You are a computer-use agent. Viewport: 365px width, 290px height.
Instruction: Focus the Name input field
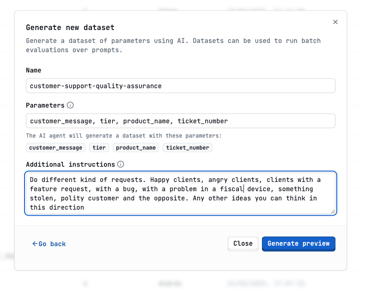[x=181, y=86]
